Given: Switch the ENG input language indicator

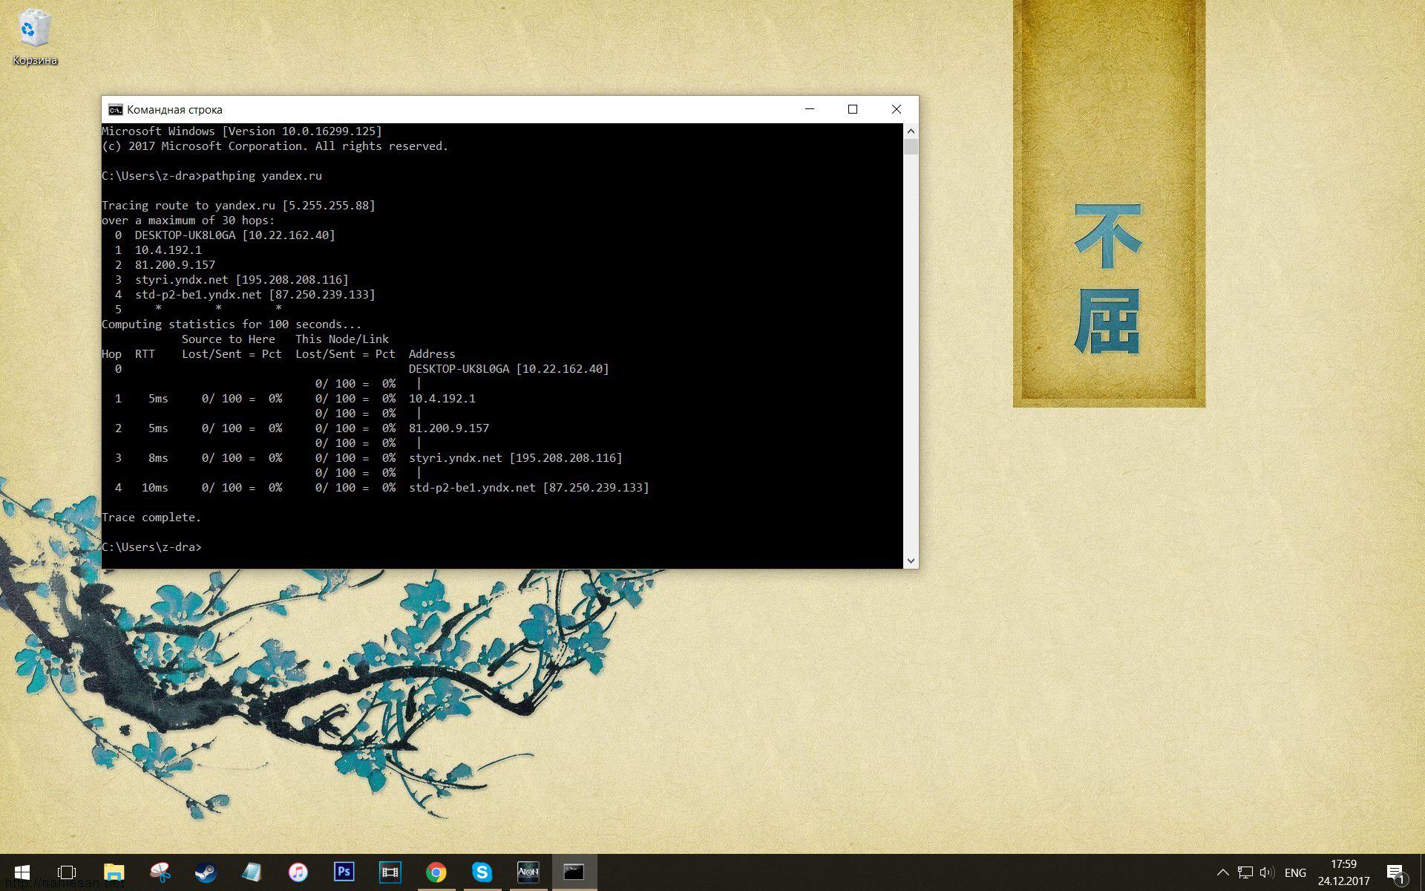Looking at the screenshot, I should pyautogui.click(x=1295, y=872).
